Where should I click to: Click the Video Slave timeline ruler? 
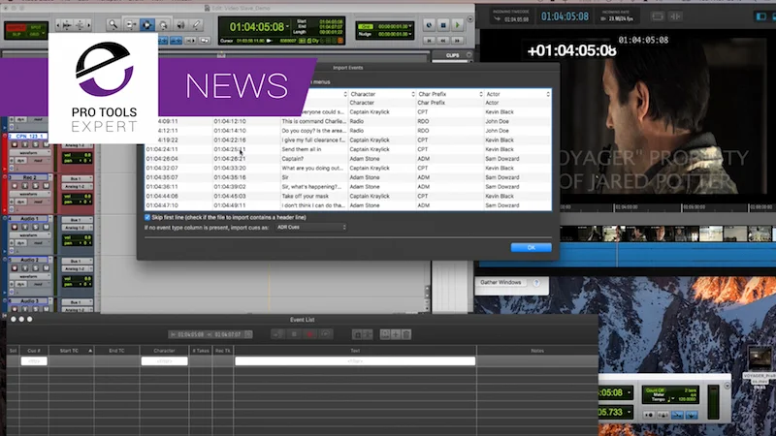pos(666,207)
